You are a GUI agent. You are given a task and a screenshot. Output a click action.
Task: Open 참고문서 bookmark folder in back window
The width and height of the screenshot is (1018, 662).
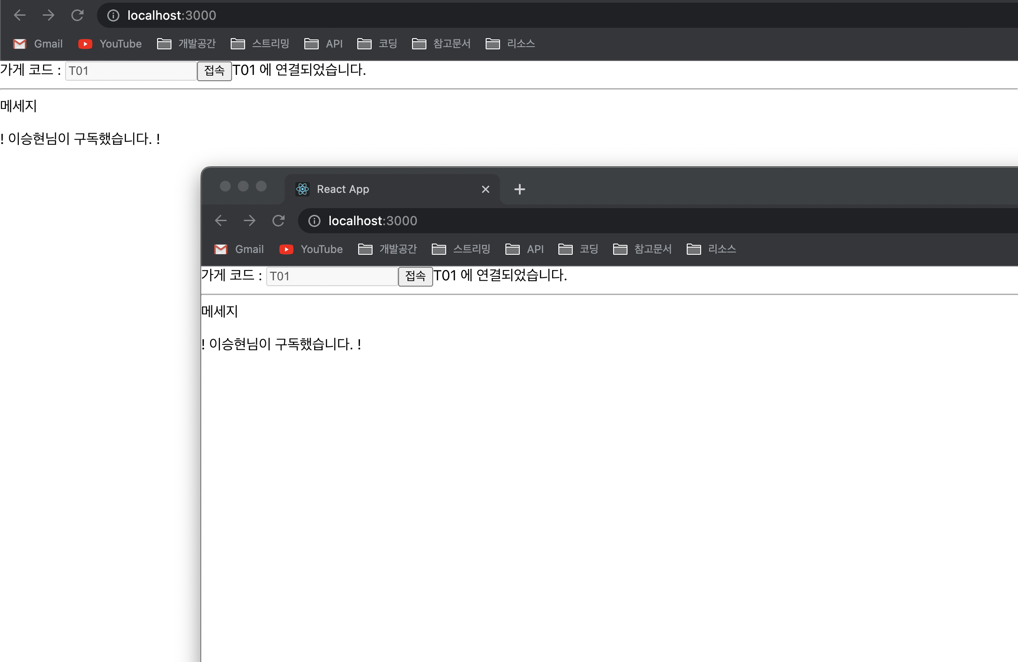(441, 44)
